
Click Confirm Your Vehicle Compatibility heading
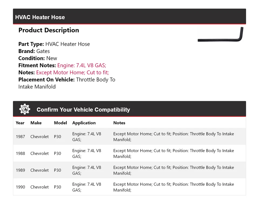83,110
